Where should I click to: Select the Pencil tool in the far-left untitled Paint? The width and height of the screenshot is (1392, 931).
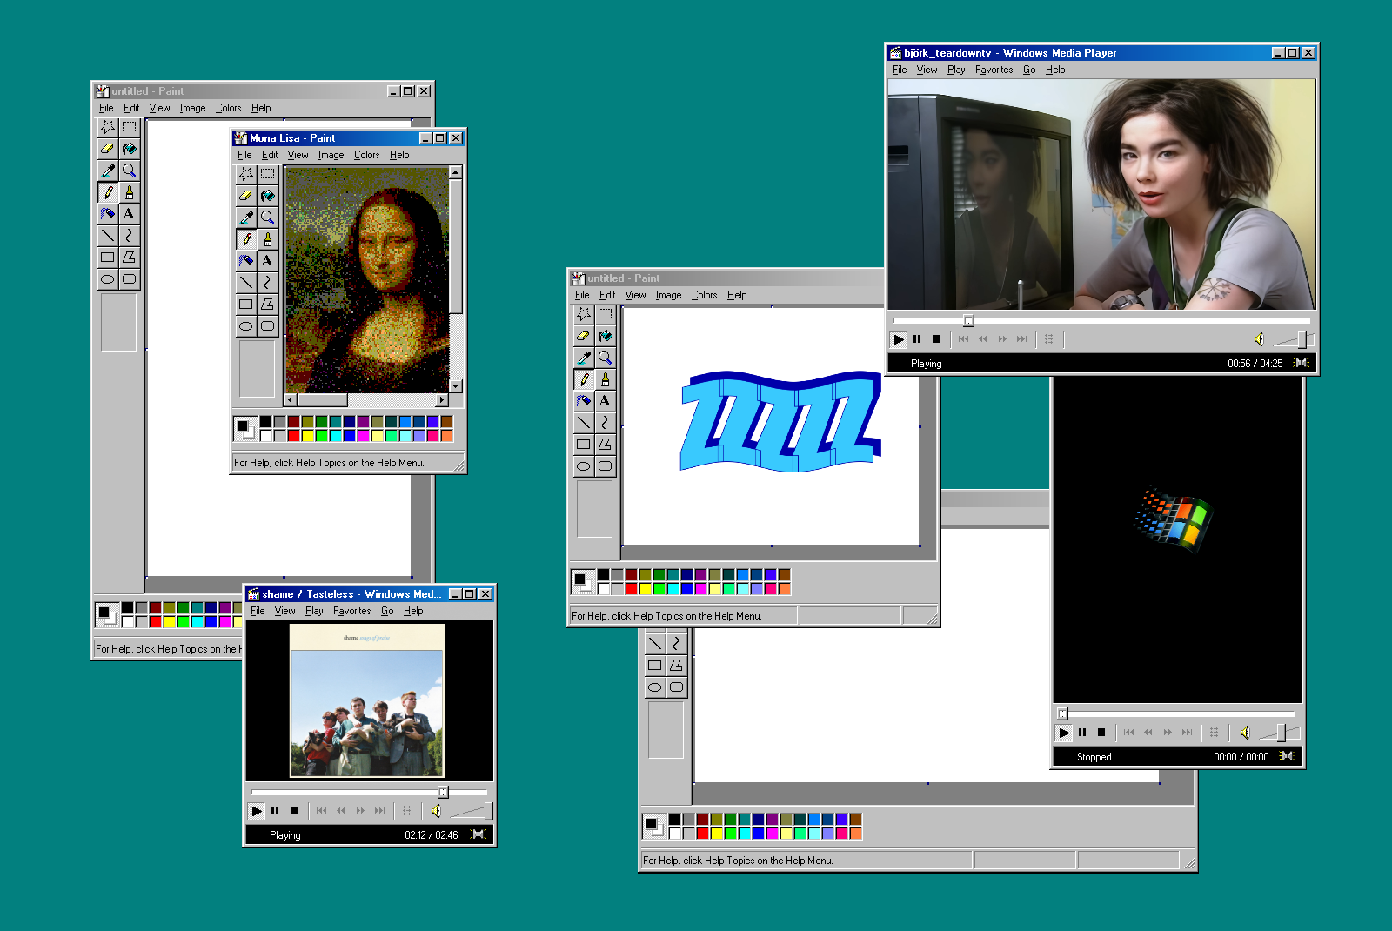point(108,192)
